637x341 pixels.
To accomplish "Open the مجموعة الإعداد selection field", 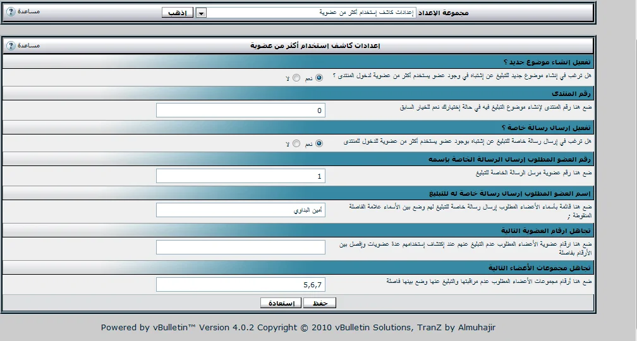I will tap(312, 13).
